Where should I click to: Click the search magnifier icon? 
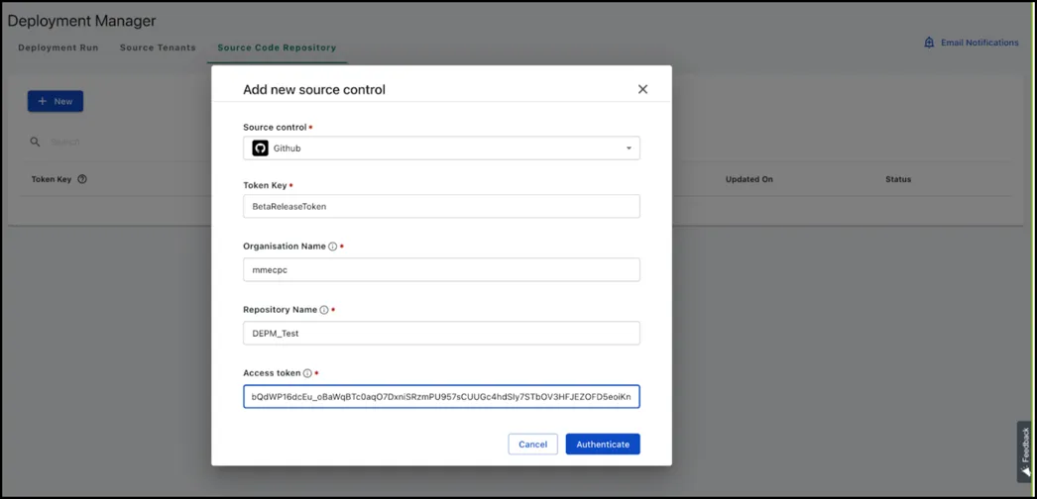click(35, 142)
